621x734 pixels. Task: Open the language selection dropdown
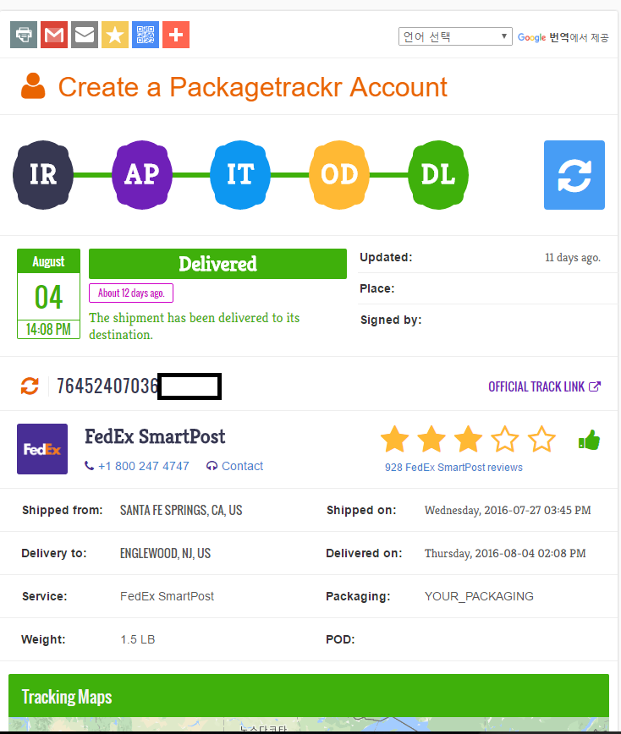455,36
